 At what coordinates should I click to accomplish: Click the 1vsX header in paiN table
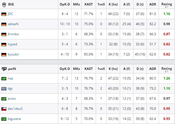(101, 69)
